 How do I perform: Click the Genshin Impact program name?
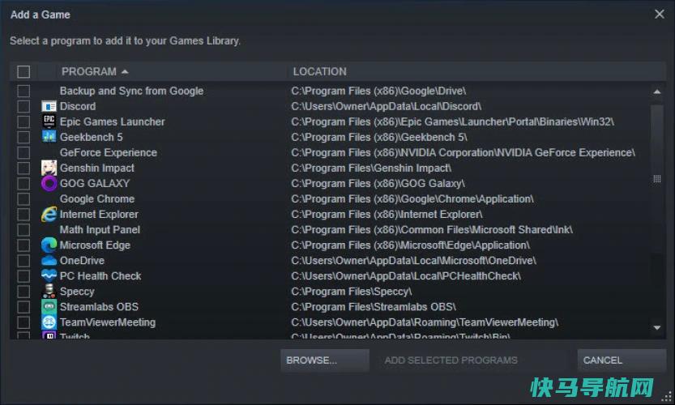[x=97, y=168]
